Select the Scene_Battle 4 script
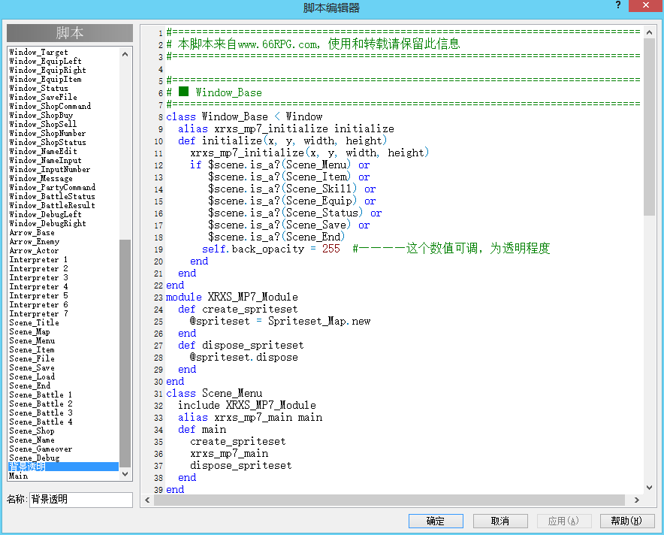Viewport: 664px width, 535px height. [x=41, y=422]
